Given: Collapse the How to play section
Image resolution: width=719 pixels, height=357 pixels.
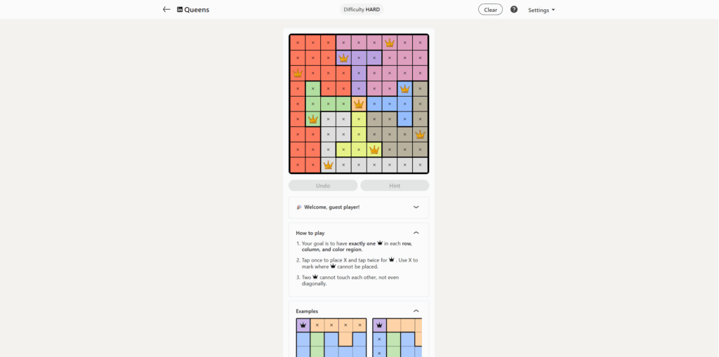Looking at the screenshot, I should pos(416,232).
